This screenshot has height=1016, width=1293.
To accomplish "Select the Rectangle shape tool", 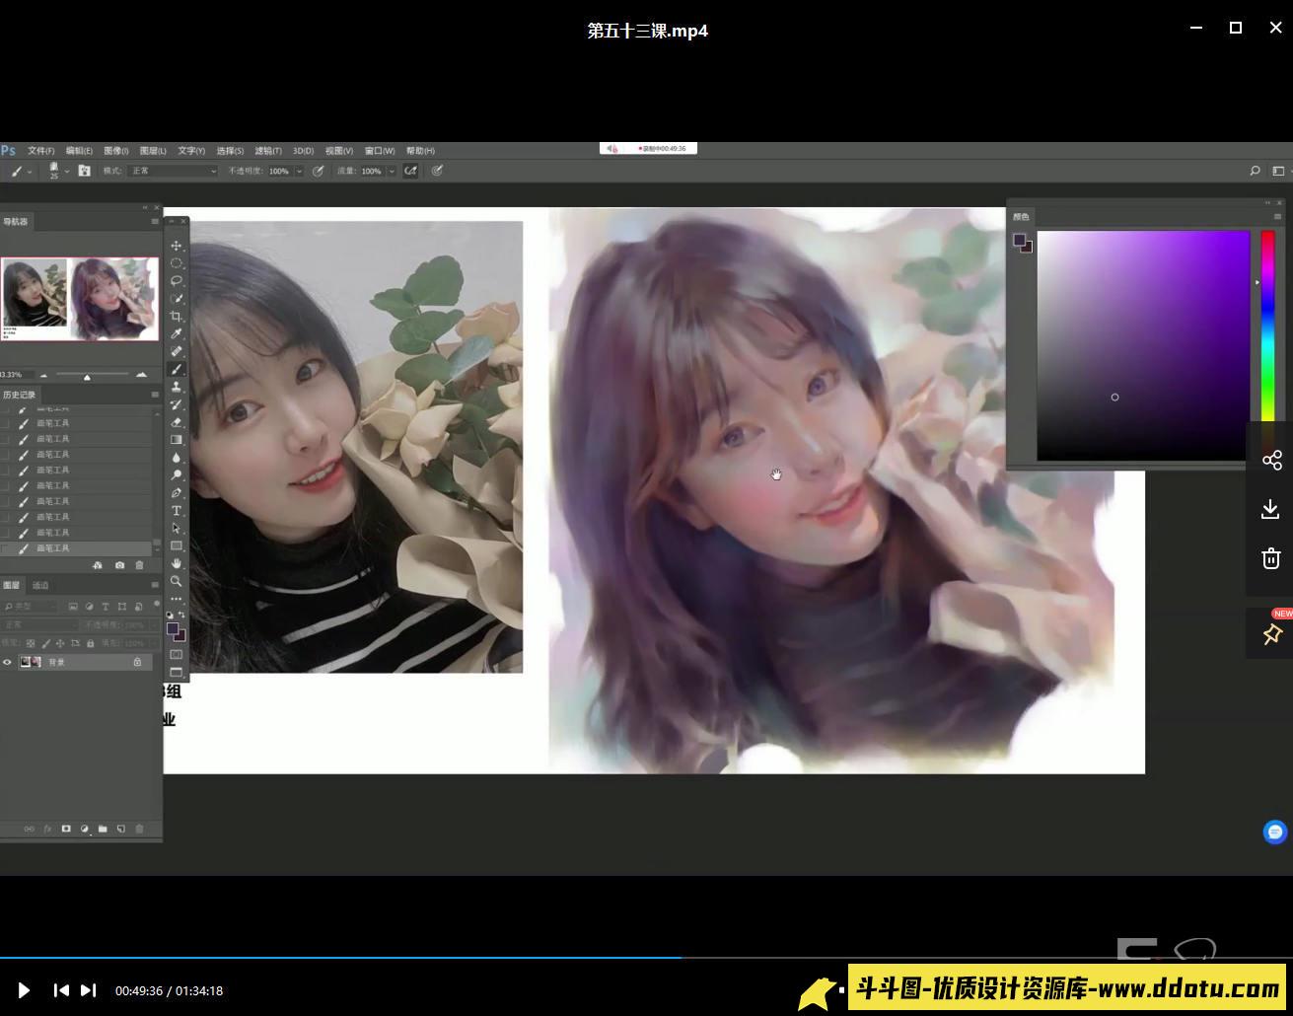I will point(177,545).
